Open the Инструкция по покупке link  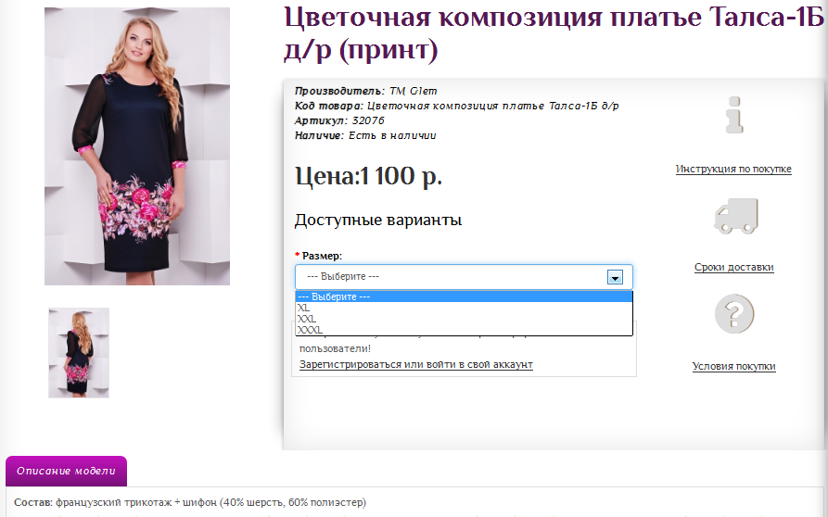pos(733,169)
